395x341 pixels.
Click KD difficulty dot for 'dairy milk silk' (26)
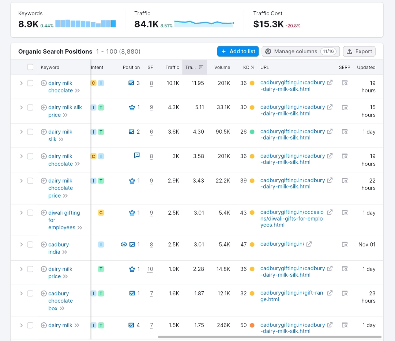coord(252,132)
